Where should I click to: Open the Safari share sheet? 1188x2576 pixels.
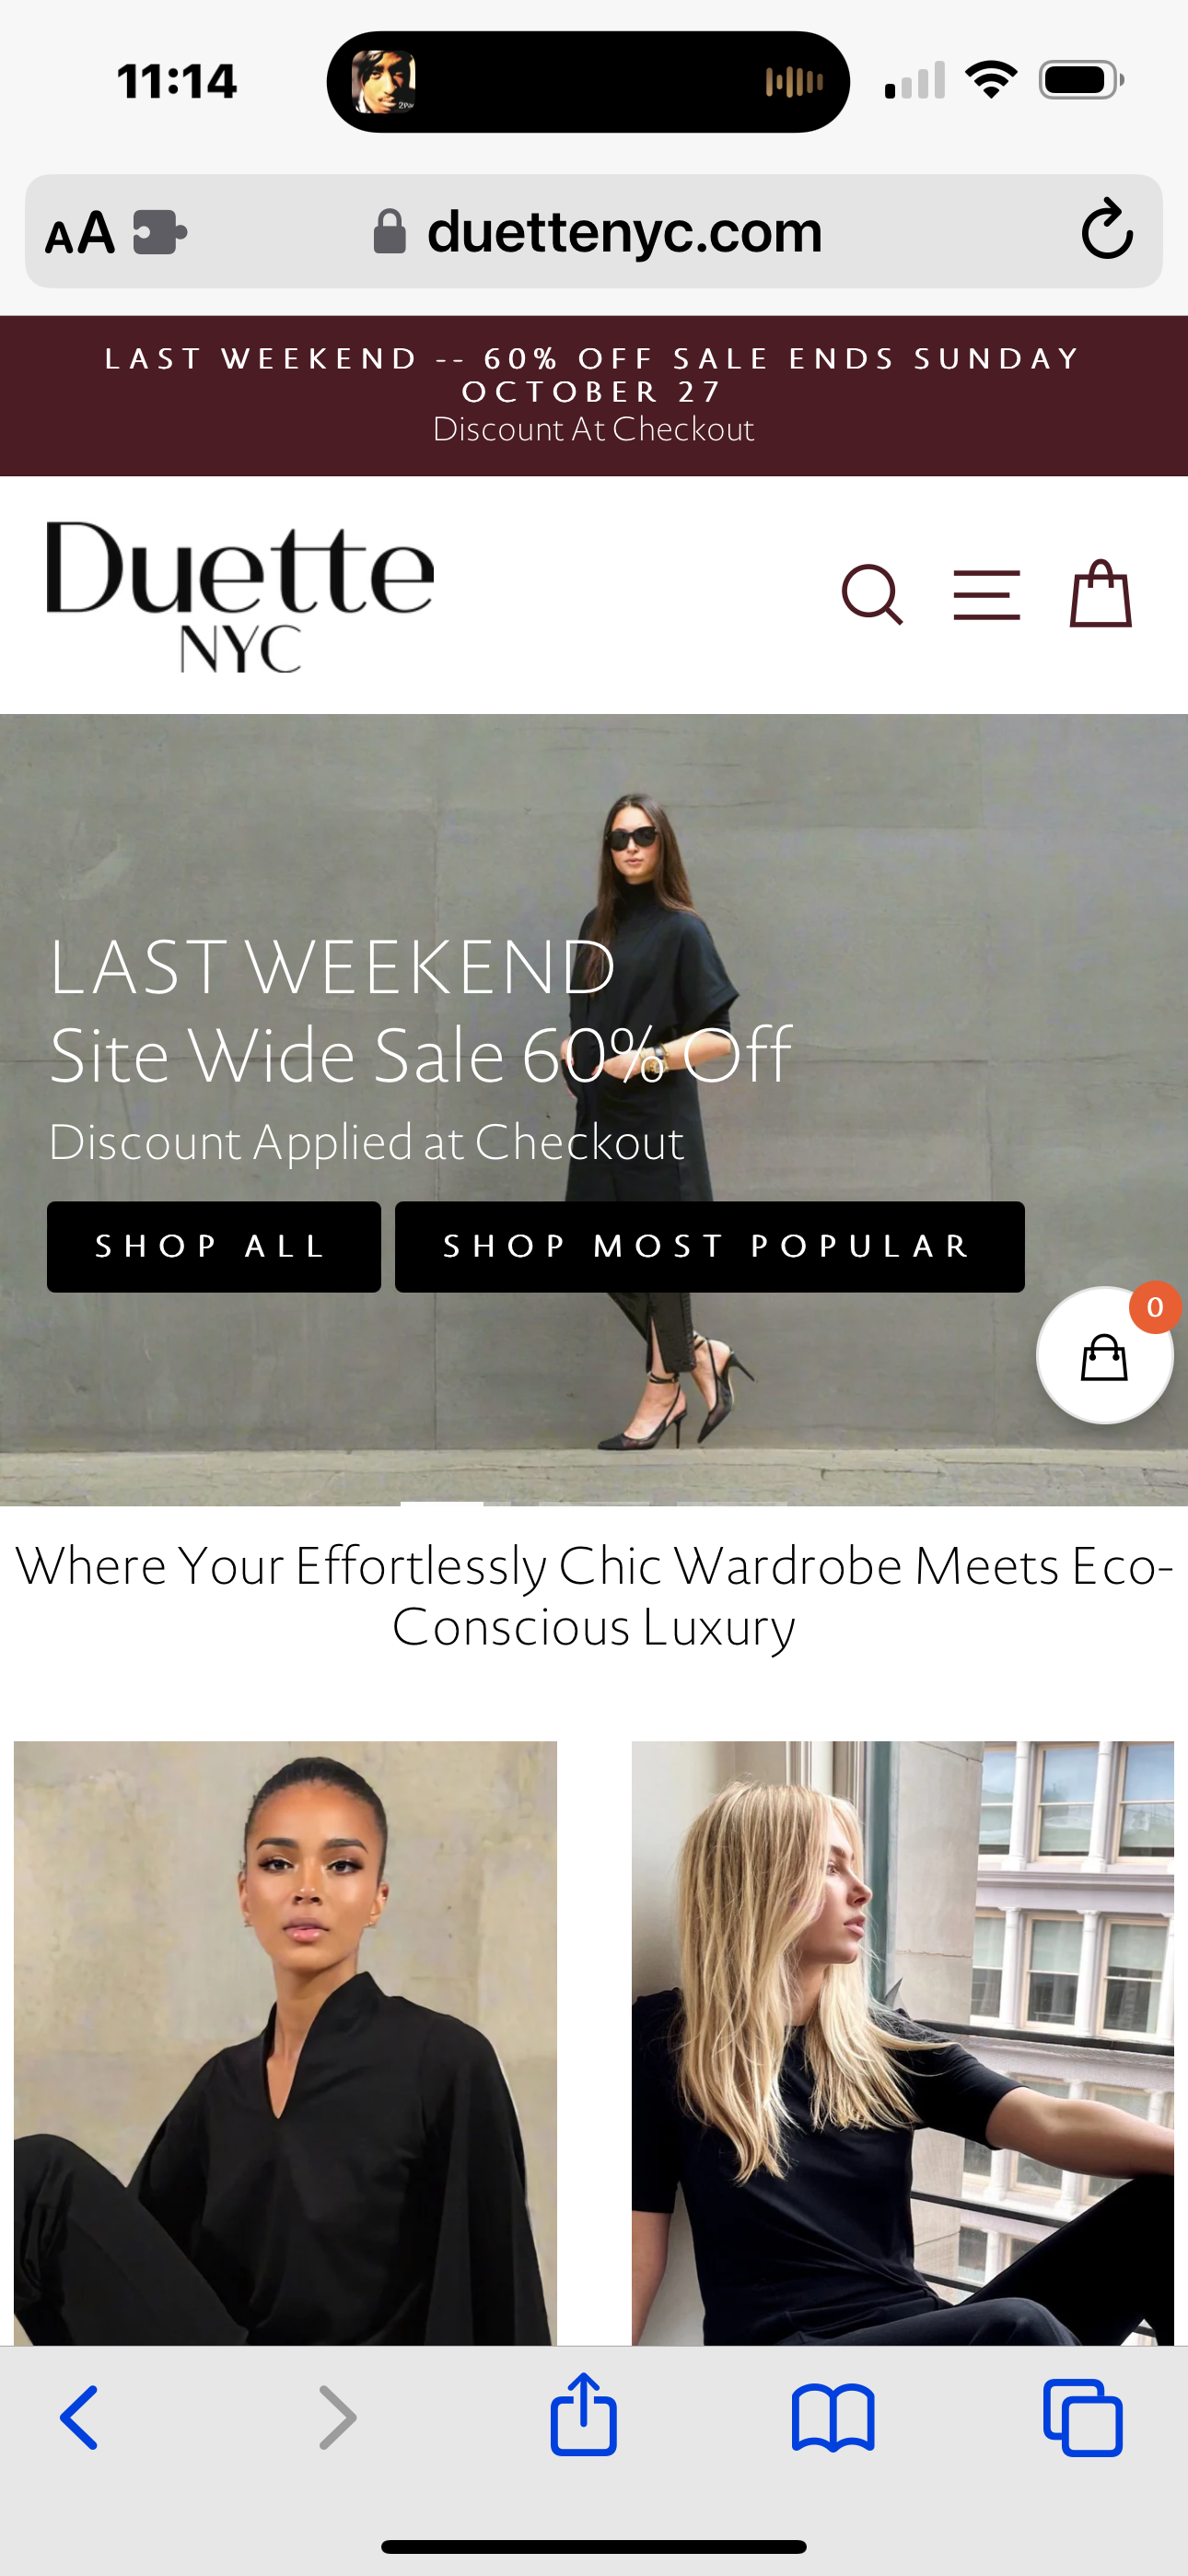coord(583,2414)
